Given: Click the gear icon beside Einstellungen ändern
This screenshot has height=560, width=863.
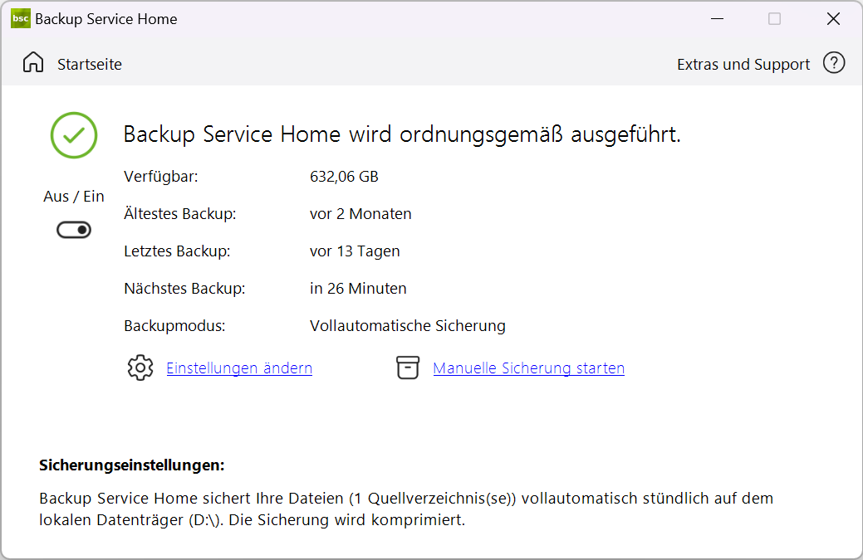Looking at the screenshot, I should pos(140,368).
